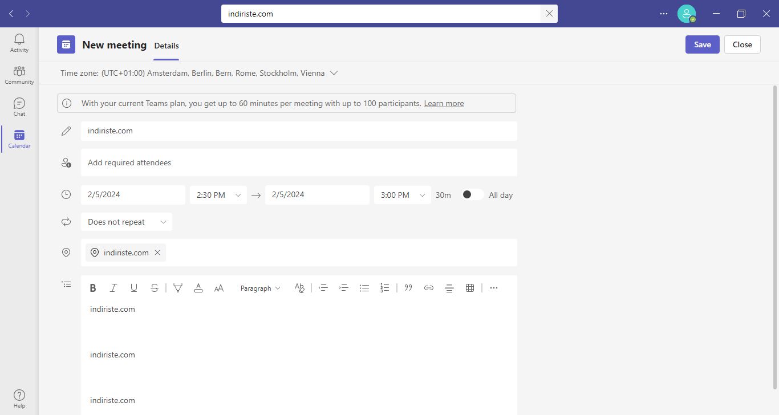Open the text highlight color tool
This screenshot has height=415, width=779.
point(178,288)
